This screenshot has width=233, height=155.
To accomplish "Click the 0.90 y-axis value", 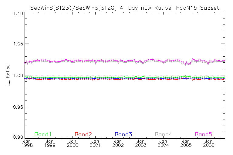I will tap(18, 137).
